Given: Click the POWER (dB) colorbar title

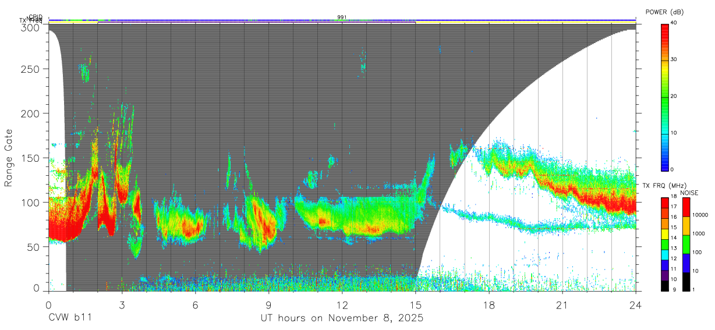Looking at the screenshot, I should tap(665, 12).
